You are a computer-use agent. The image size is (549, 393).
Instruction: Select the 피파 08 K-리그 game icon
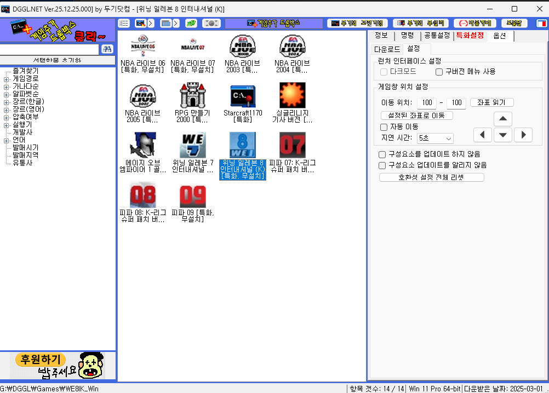click(x=143, y=195)
